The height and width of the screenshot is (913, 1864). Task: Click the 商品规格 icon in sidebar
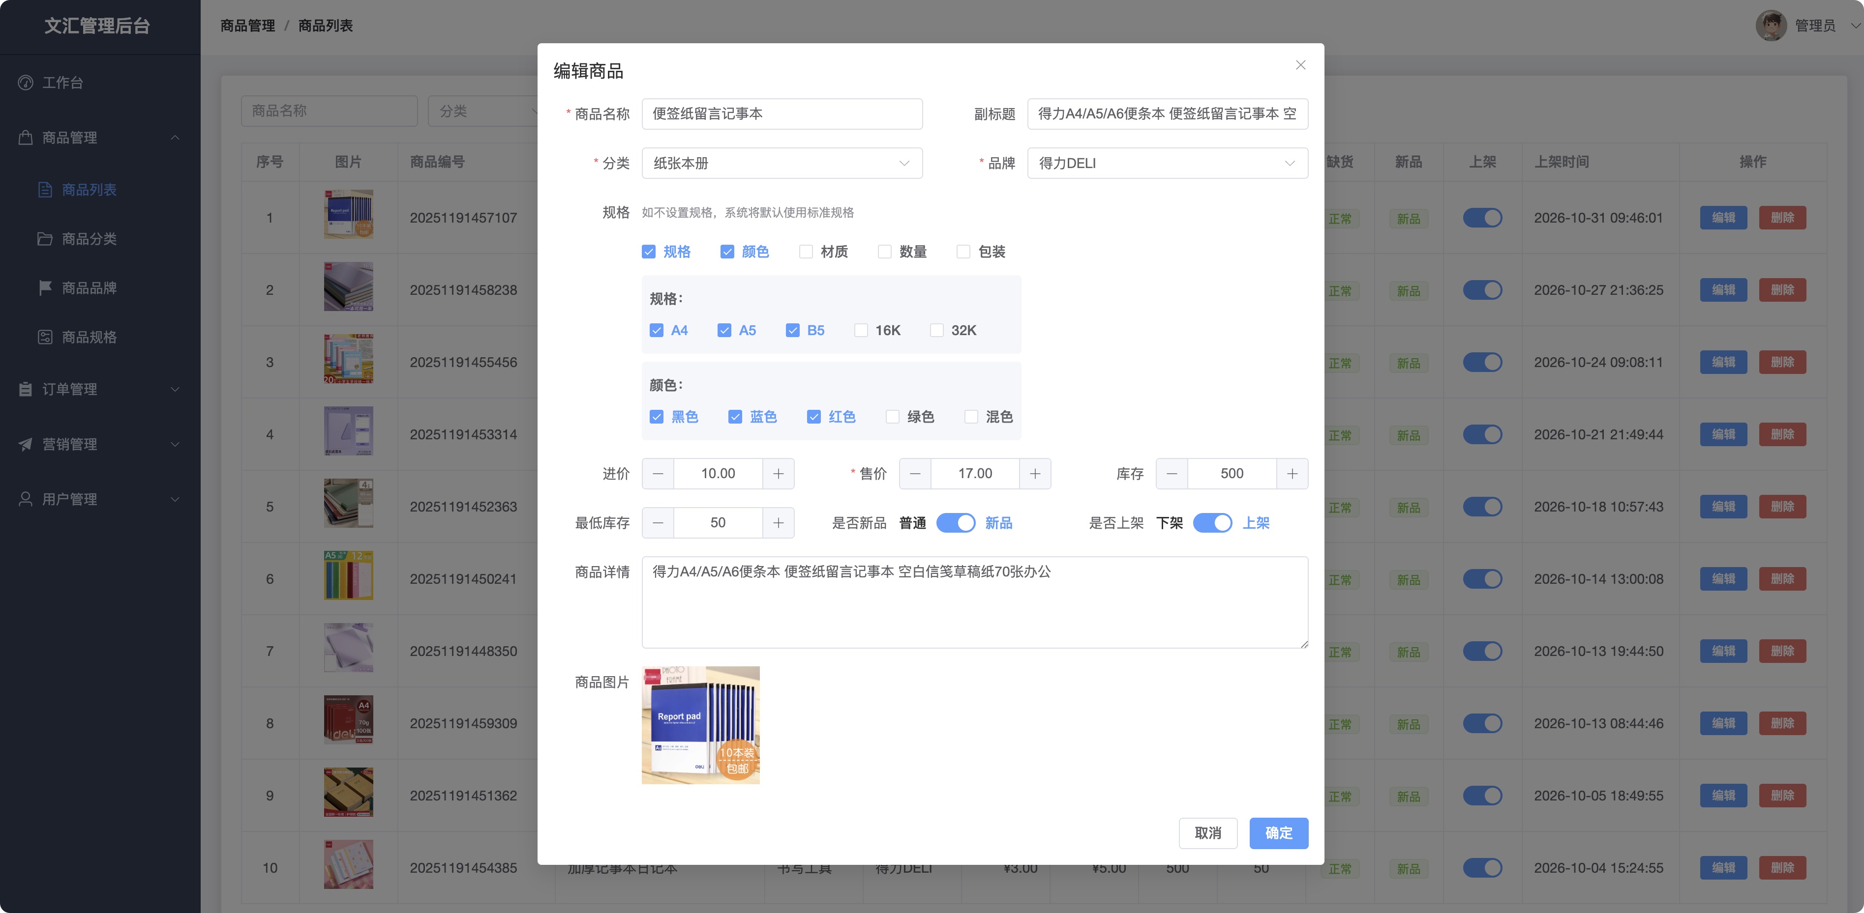pos(45,337)
